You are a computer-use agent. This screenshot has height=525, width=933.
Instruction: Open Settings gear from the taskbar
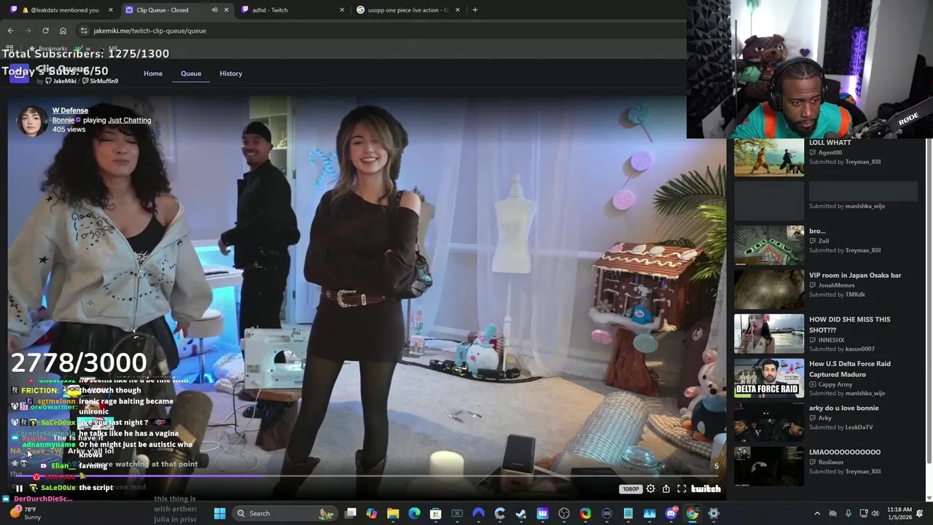pos(714,513)
